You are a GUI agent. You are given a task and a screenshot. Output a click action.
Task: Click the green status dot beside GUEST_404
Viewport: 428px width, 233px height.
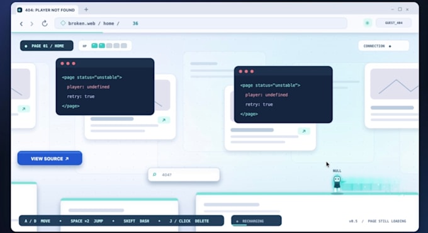click(x=368, y=23)
